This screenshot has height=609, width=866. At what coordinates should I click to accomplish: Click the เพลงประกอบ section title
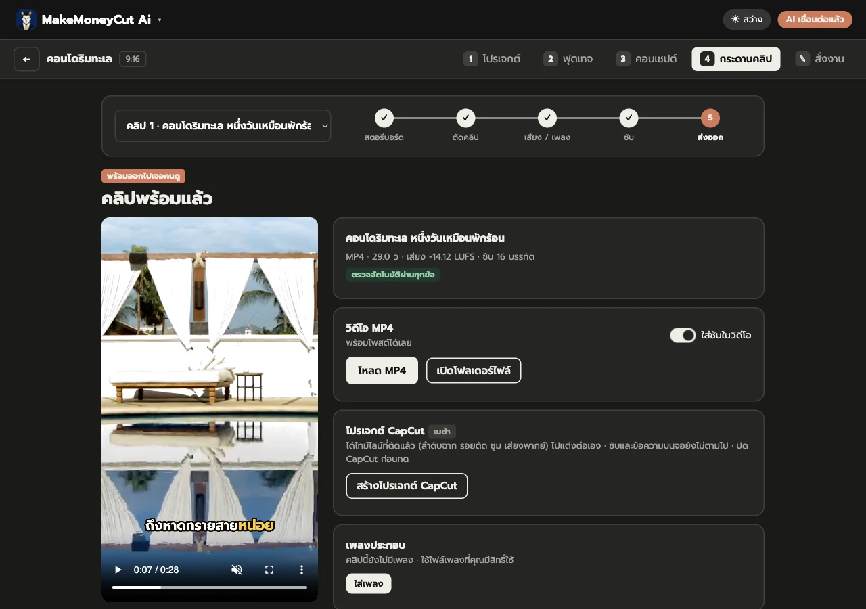(375, 545)
